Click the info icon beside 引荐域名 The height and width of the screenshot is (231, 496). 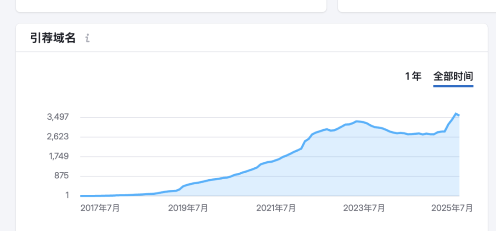click(87, 38)
